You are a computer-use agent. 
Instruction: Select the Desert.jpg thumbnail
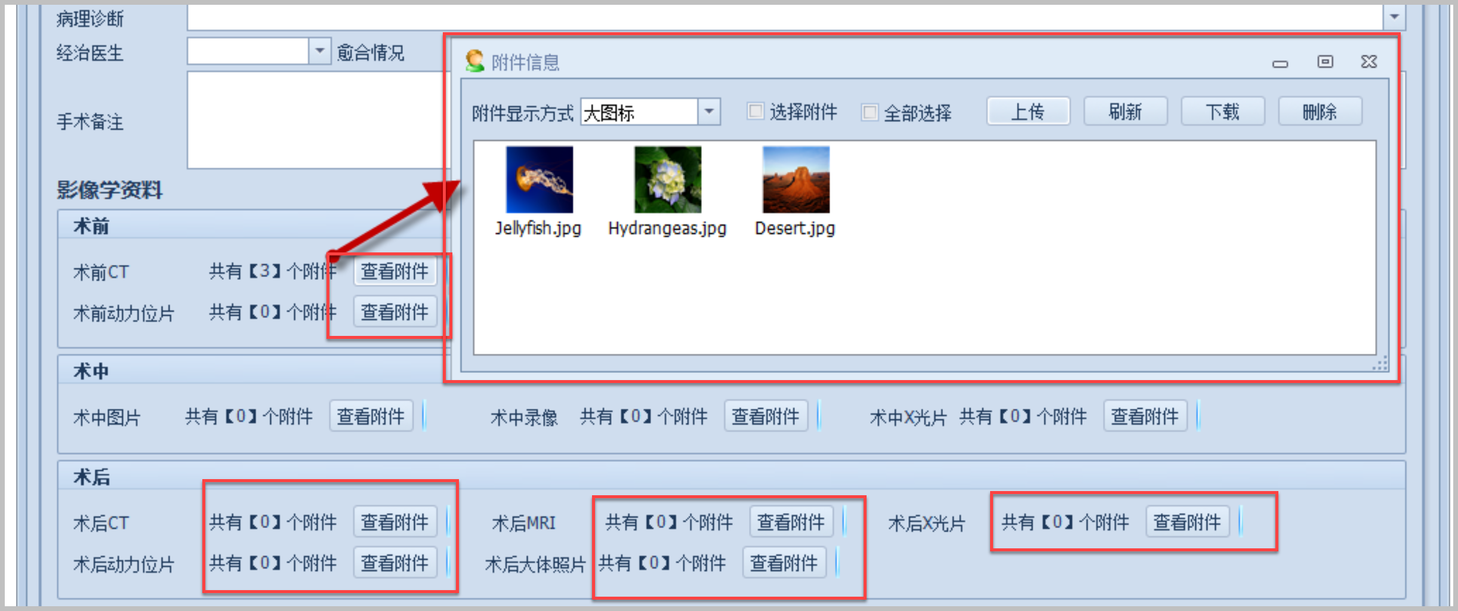point(796,179)
